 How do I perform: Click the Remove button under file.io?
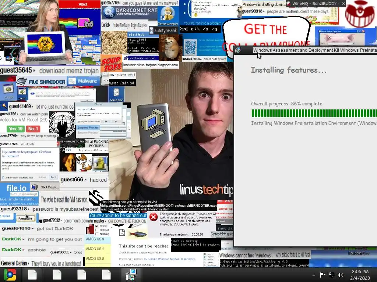coord(26,218)
